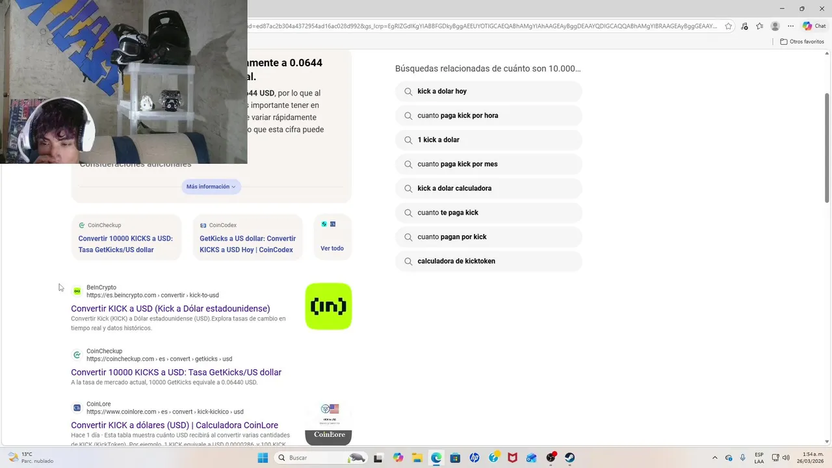Select related search cuanto pagan por kick

pos(488,237)
